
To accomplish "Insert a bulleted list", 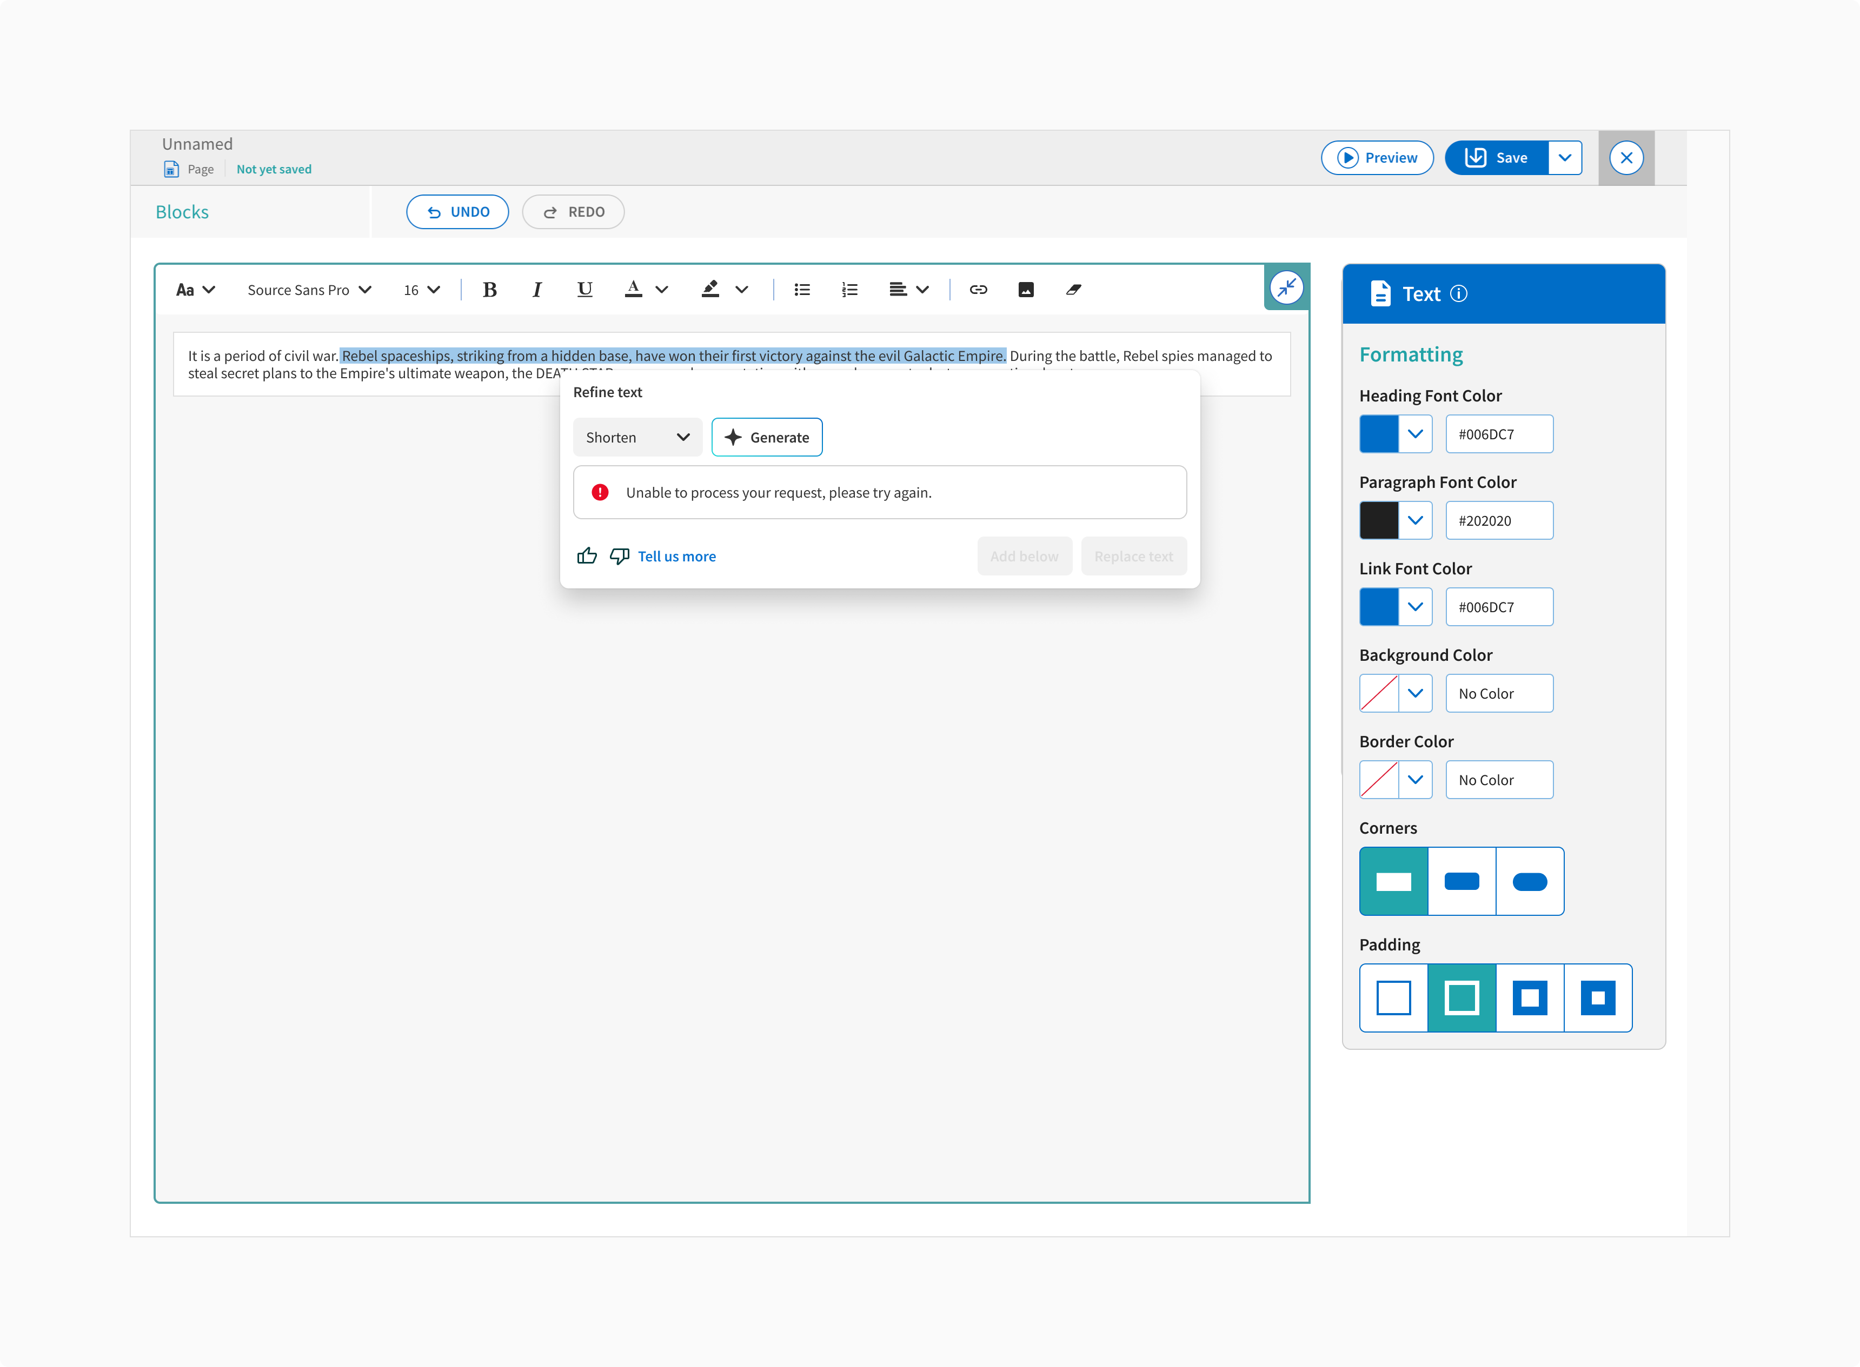I will coord(802,290).
